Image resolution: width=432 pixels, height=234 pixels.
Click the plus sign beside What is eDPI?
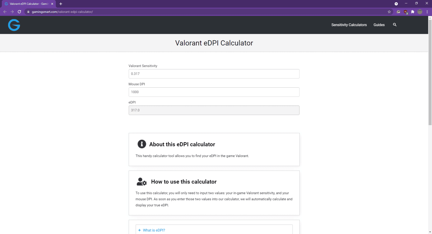(x=140, y=230)
